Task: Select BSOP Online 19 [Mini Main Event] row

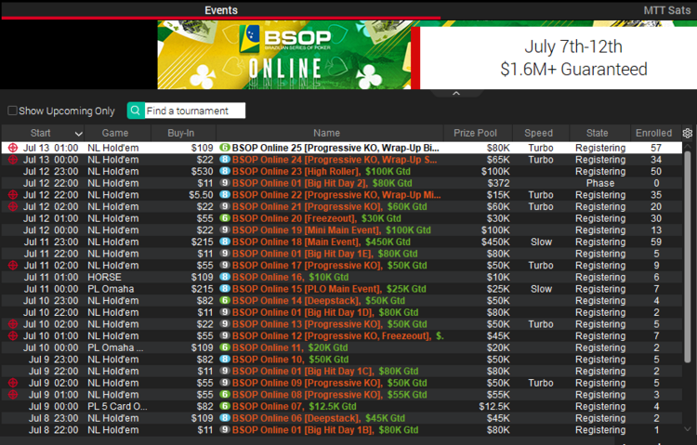Action: (x=341, y=229)
